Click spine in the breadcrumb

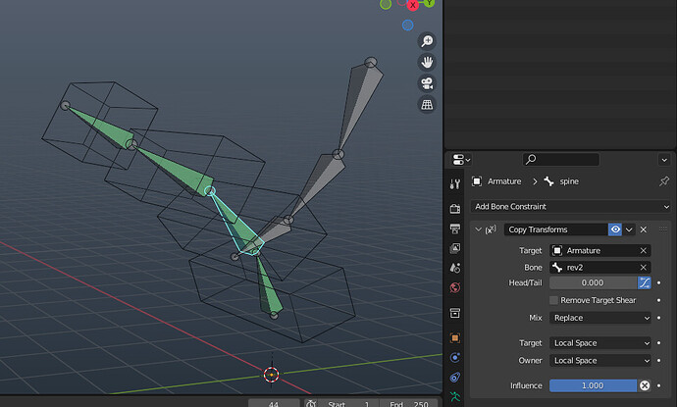click(569, 181)
